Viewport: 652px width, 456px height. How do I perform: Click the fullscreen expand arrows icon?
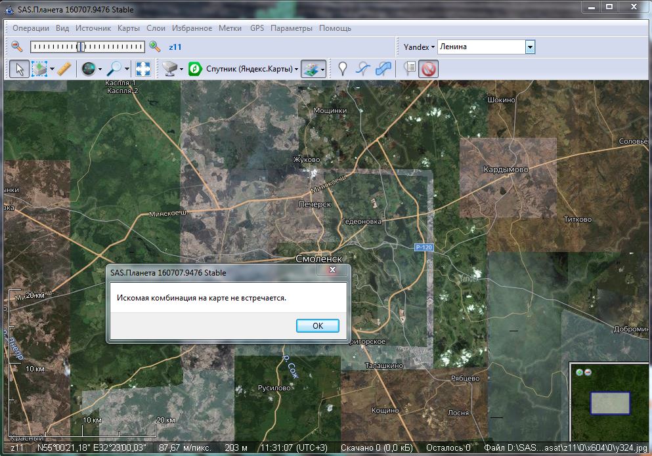143,68
